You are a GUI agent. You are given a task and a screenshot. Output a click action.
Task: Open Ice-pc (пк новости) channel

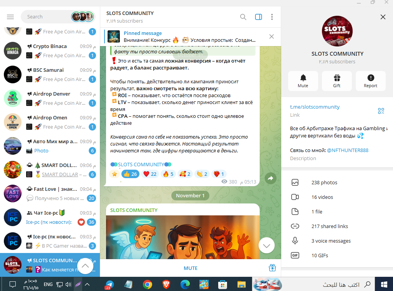click(50, 241)
